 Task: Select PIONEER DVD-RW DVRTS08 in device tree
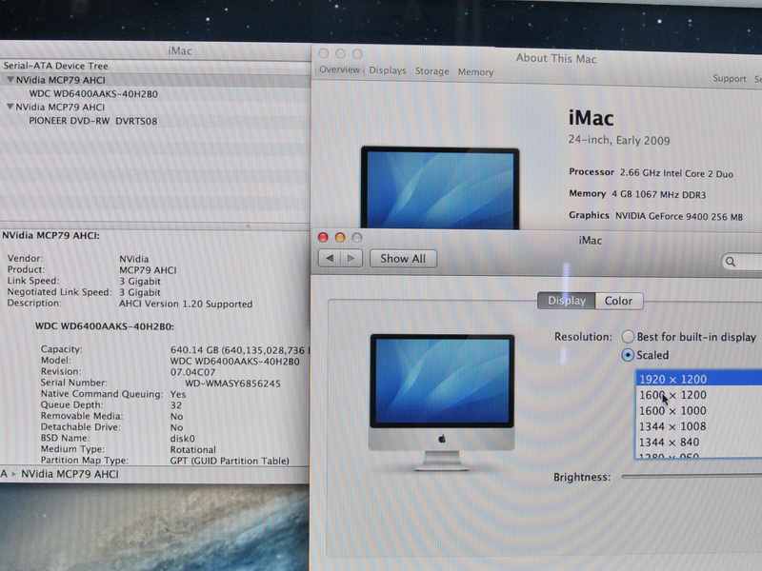[92, 121]
